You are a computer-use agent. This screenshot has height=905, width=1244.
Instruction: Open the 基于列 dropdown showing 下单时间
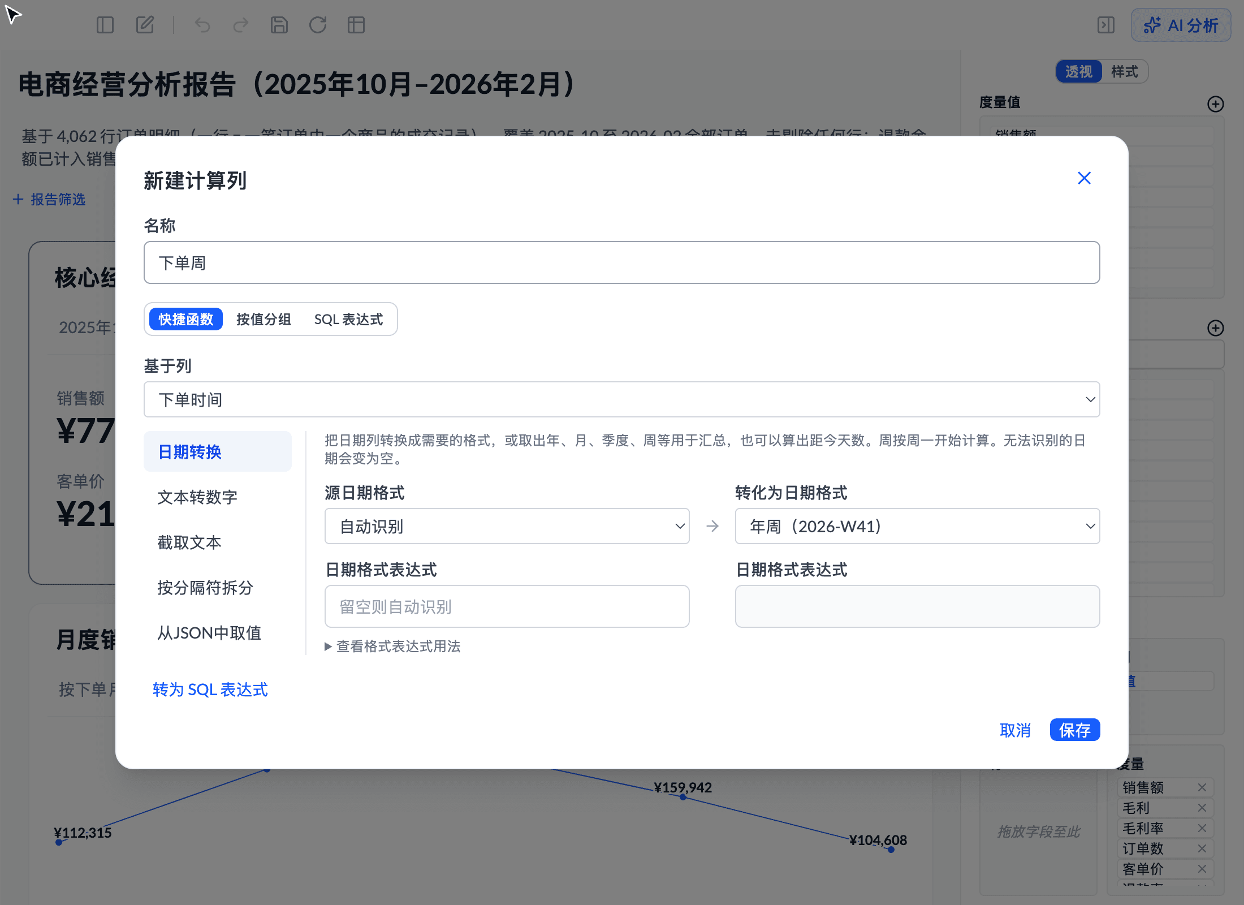point(621,399)
